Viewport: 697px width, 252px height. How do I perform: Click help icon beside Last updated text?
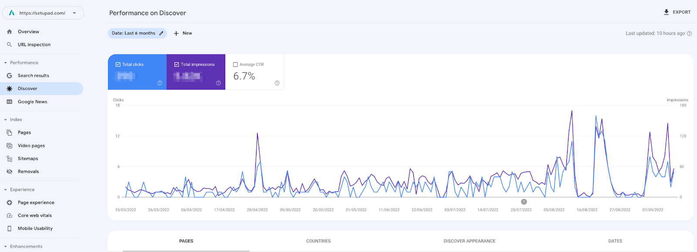coord(689,33)
